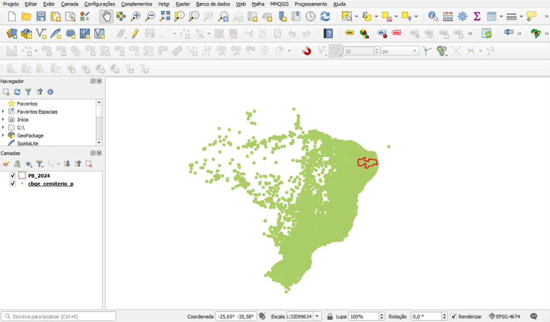
Task: Click the EPSG:4674 CRS button
Action: point(504,317)
